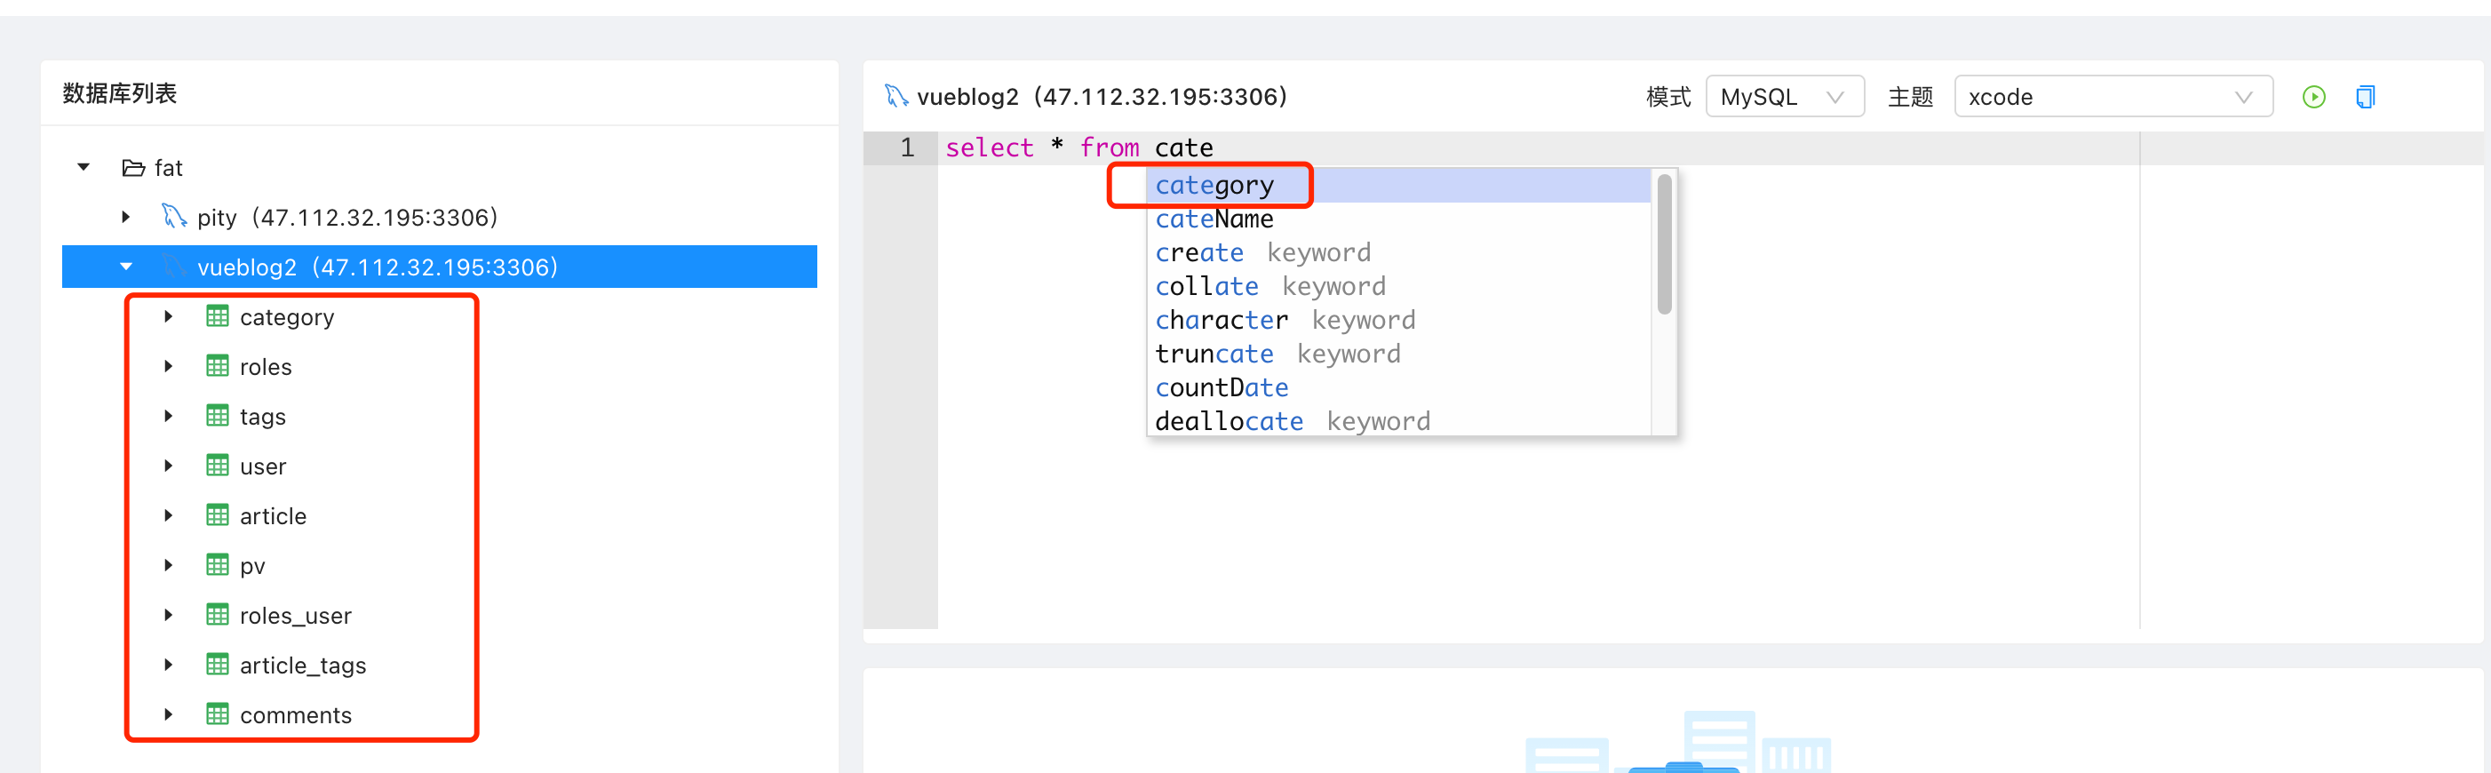This screenshot has height=773, width=2491.
Task: Select the roles table label
Action: (266, 367)
